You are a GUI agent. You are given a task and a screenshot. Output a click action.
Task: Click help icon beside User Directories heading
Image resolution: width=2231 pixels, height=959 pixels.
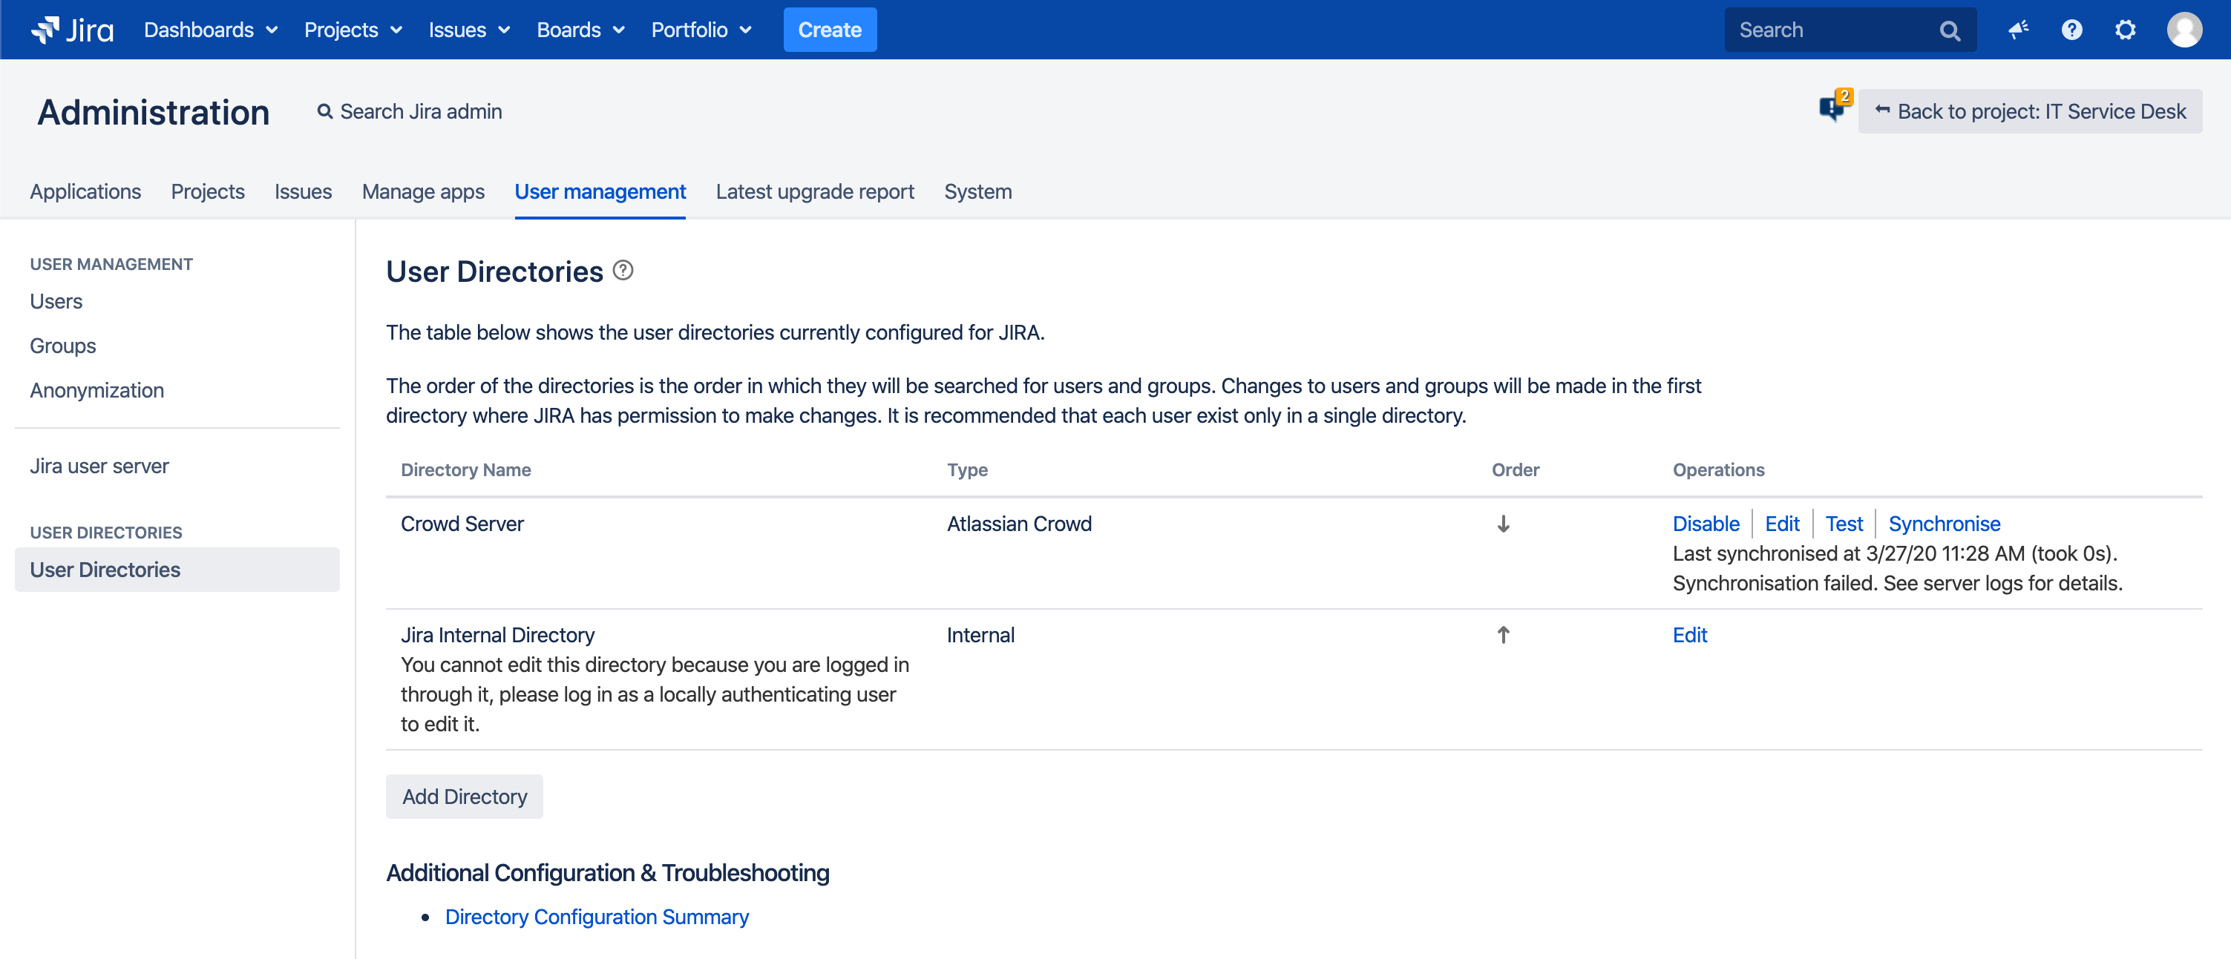pyautogui.click(x=623, y=270)
